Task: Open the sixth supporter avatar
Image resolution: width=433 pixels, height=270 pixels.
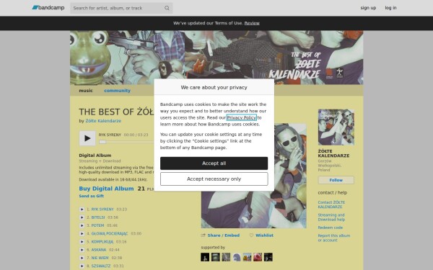Action: (258, 257)
